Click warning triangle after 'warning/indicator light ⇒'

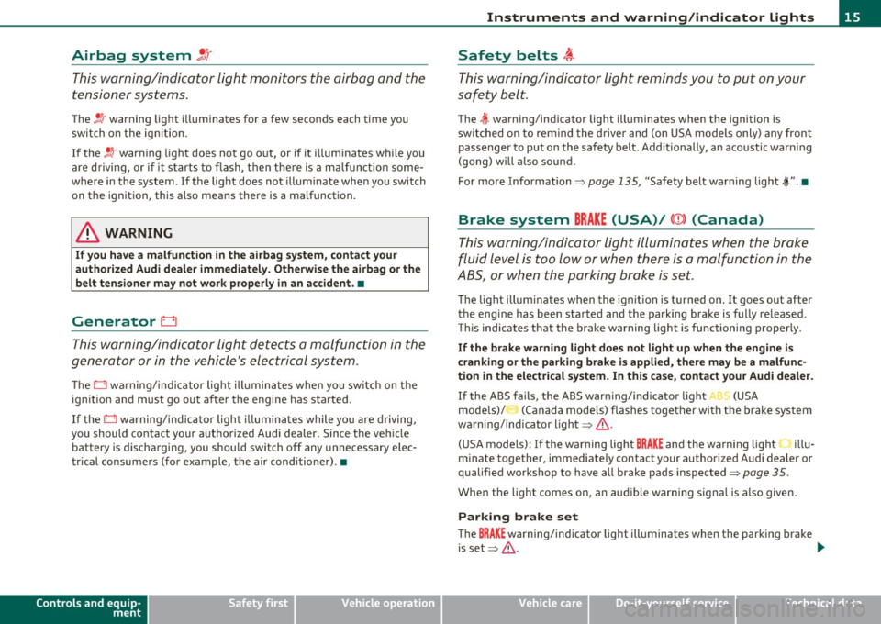pos(604,425)
